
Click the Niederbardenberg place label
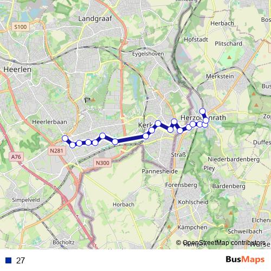pyautogui.click(x=234, y=159)
